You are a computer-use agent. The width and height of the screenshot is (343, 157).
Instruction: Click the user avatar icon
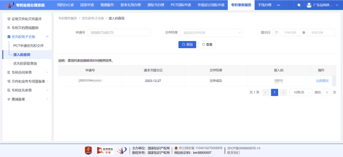pyautogui.click(x=309, y=5)
